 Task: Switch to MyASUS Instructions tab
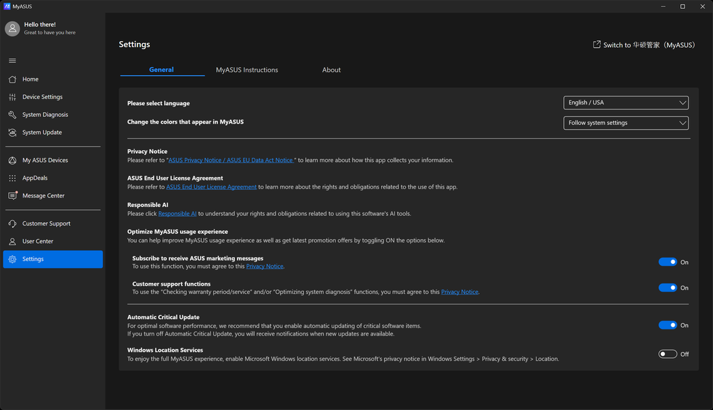click(247, 70)
